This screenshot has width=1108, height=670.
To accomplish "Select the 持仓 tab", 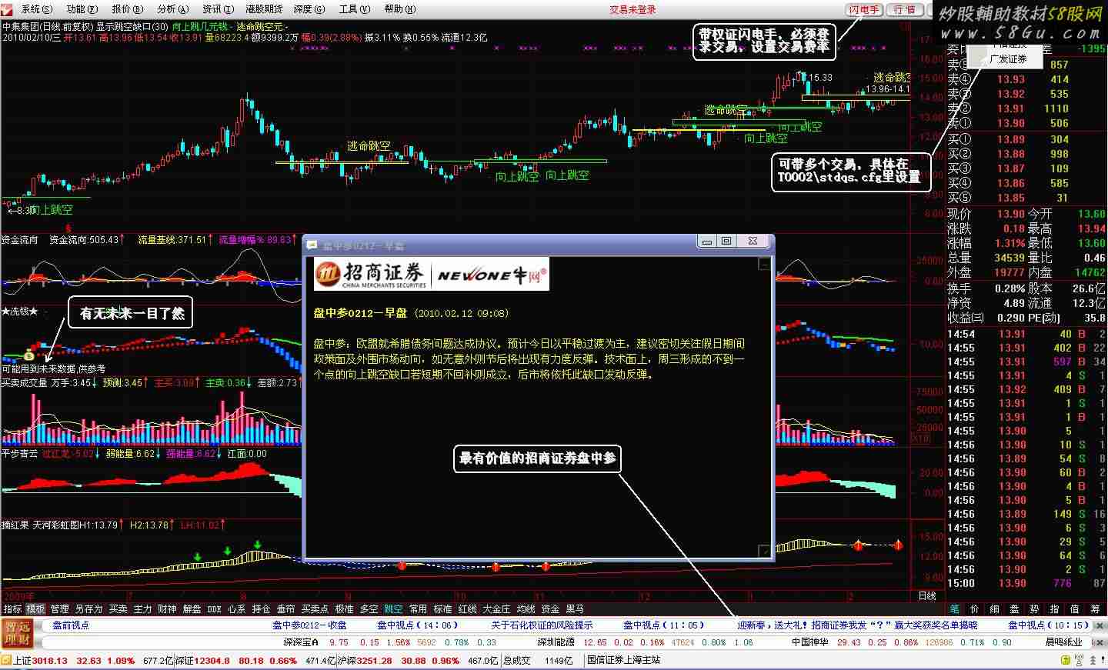I will pos(261,608).
